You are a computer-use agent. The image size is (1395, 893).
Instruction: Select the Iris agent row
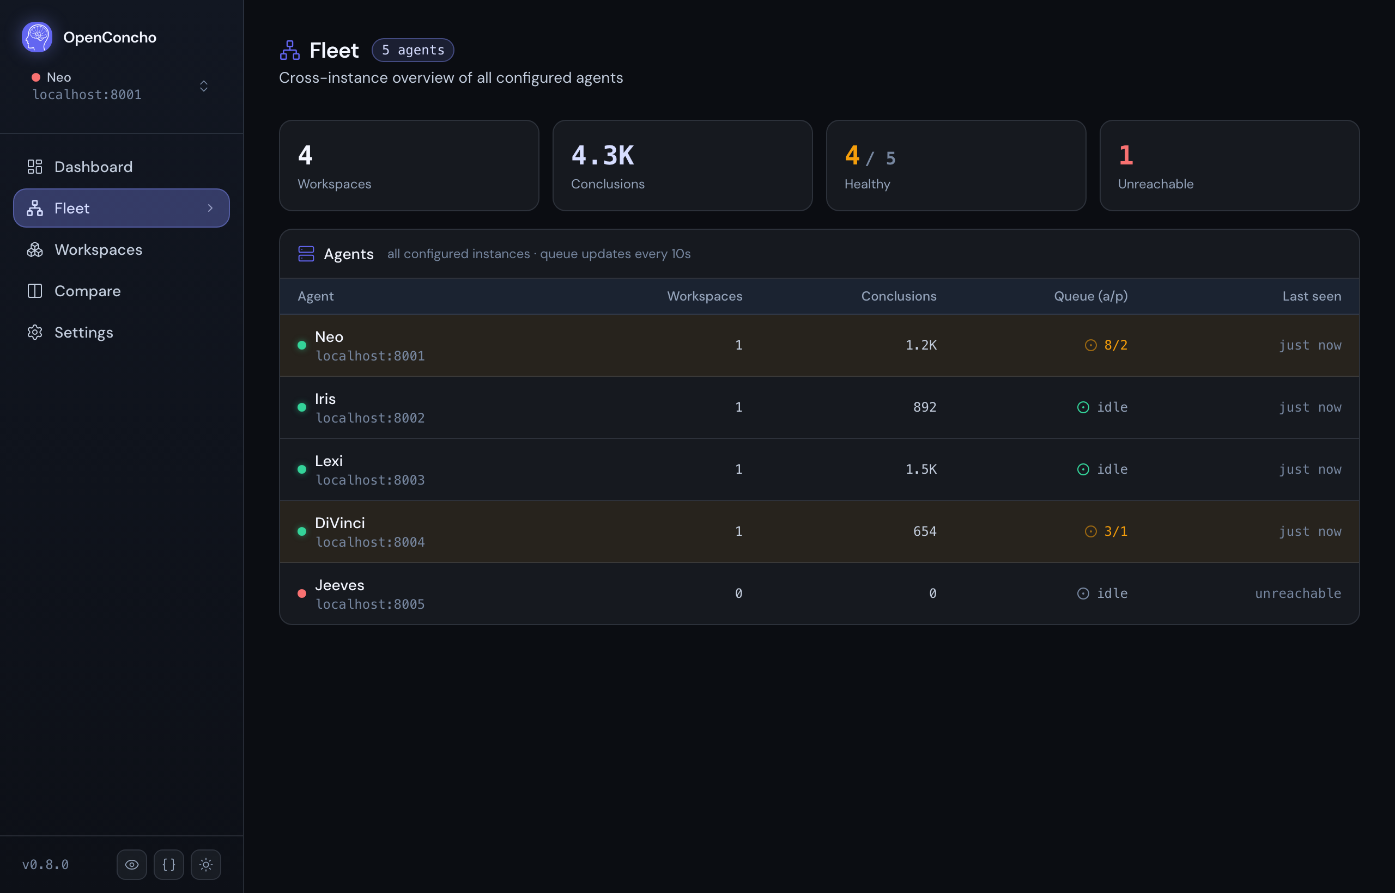(819, 407)
